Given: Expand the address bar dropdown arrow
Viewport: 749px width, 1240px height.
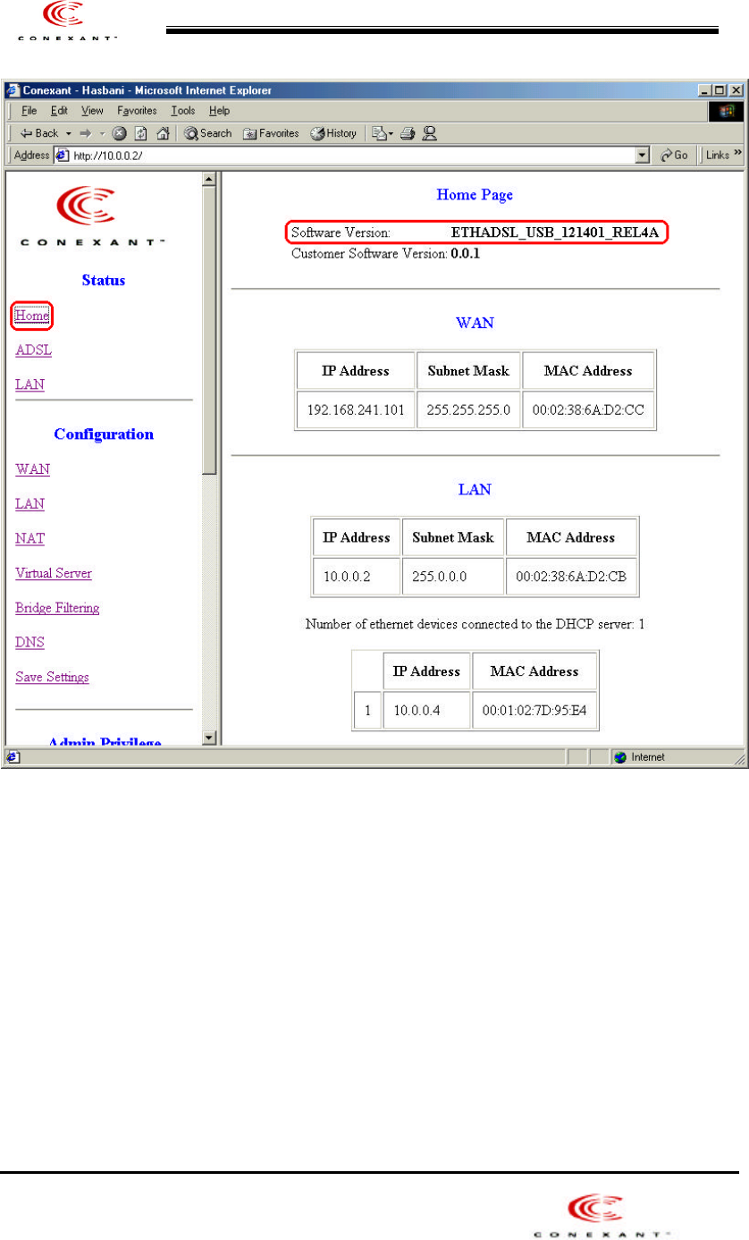Looking at the screenshot, I should pos(643,156).
